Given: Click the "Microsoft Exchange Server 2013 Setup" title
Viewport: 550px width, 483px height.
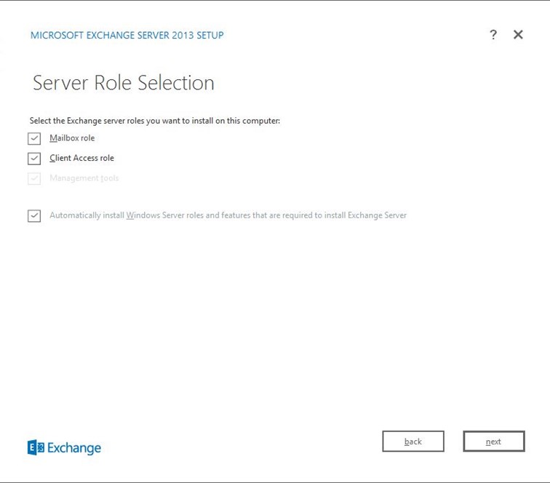Looking at the screenshot, I should [127, 35].
